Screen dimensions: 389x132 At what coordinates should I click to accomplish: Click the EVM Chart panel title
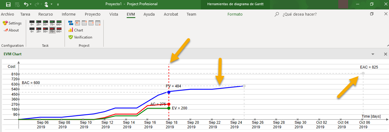(x=12, y=54)
